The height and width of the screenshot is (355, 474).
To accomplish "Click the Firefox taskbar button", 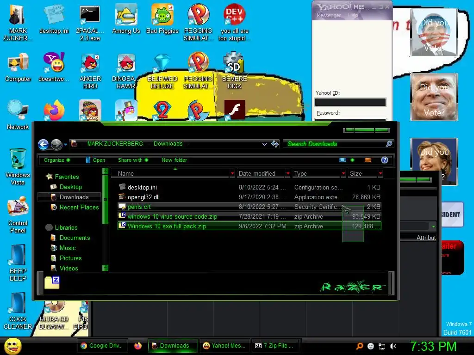I will (x=138, y=346).
